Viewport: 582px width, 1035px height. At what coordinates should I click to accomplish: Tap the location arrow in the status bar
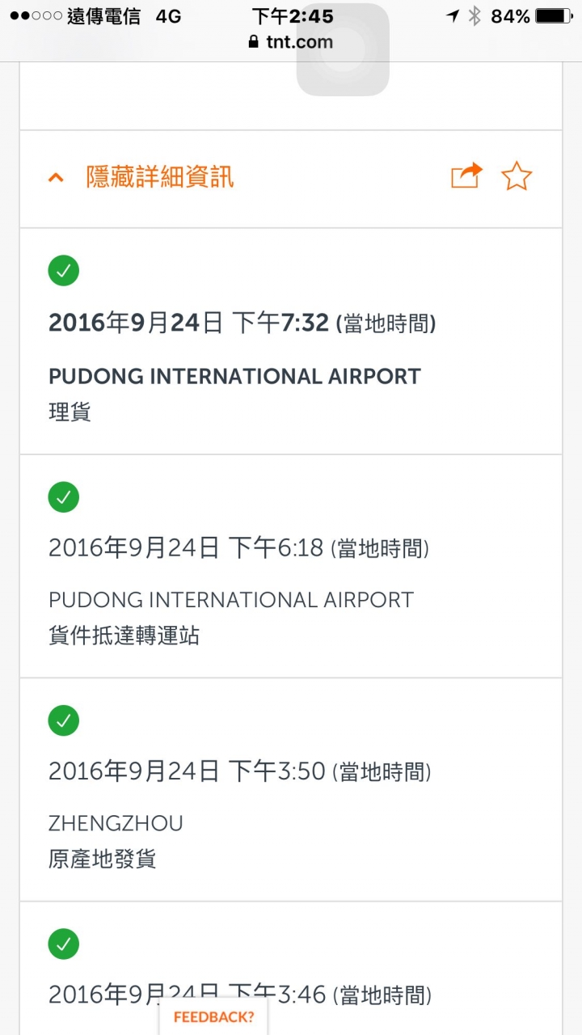tap(453, 15)
